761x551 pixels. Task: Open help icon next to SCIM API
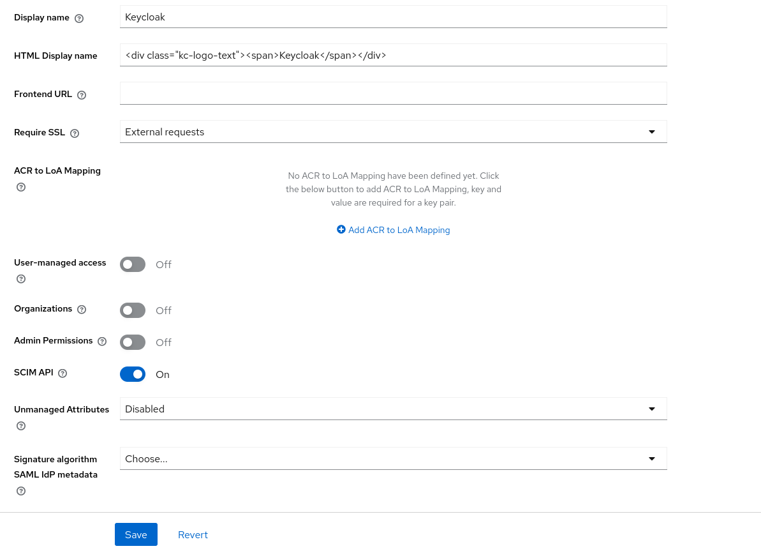coord(63,373)
